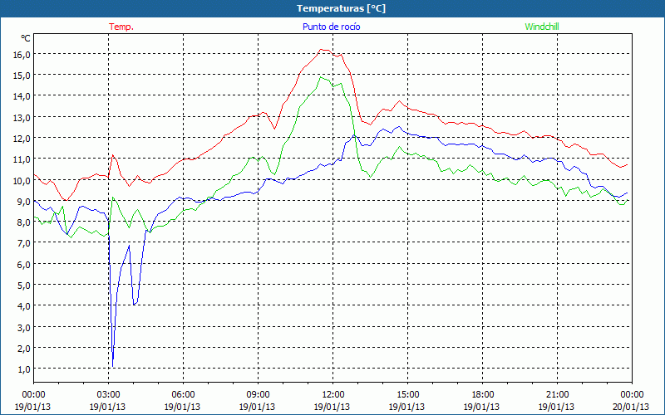Click the 09:00 time axis label

pos(258,395)
